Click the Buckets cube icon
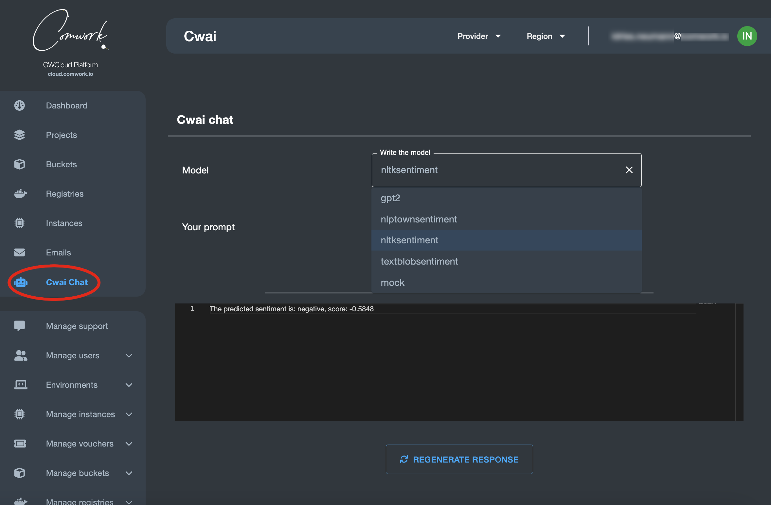Image resolution: width=771 pixels, height=505 pixels. 20,164
